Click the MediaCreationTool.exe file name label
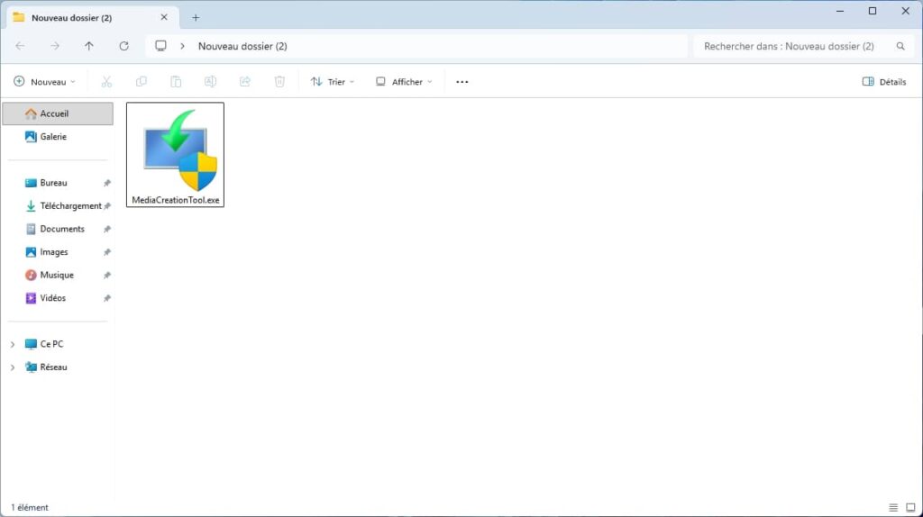 pyautogui.click(x=176, y=200)
